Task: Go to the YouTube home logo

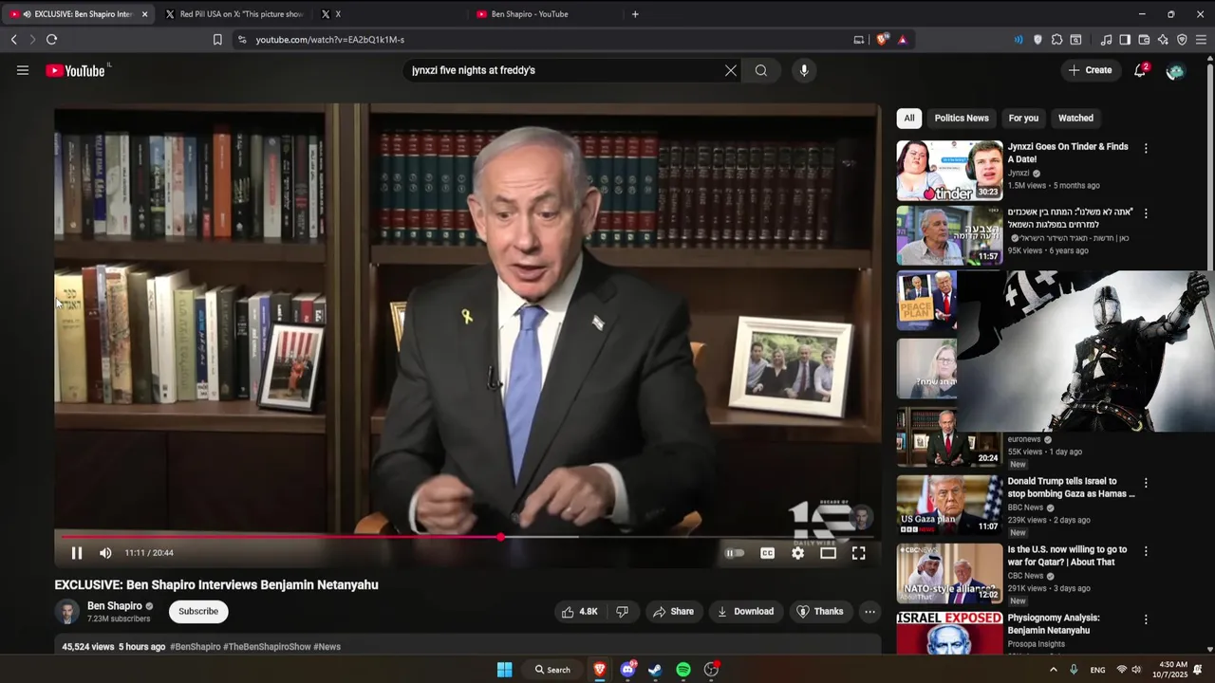Action: click(x=76, y=70)
